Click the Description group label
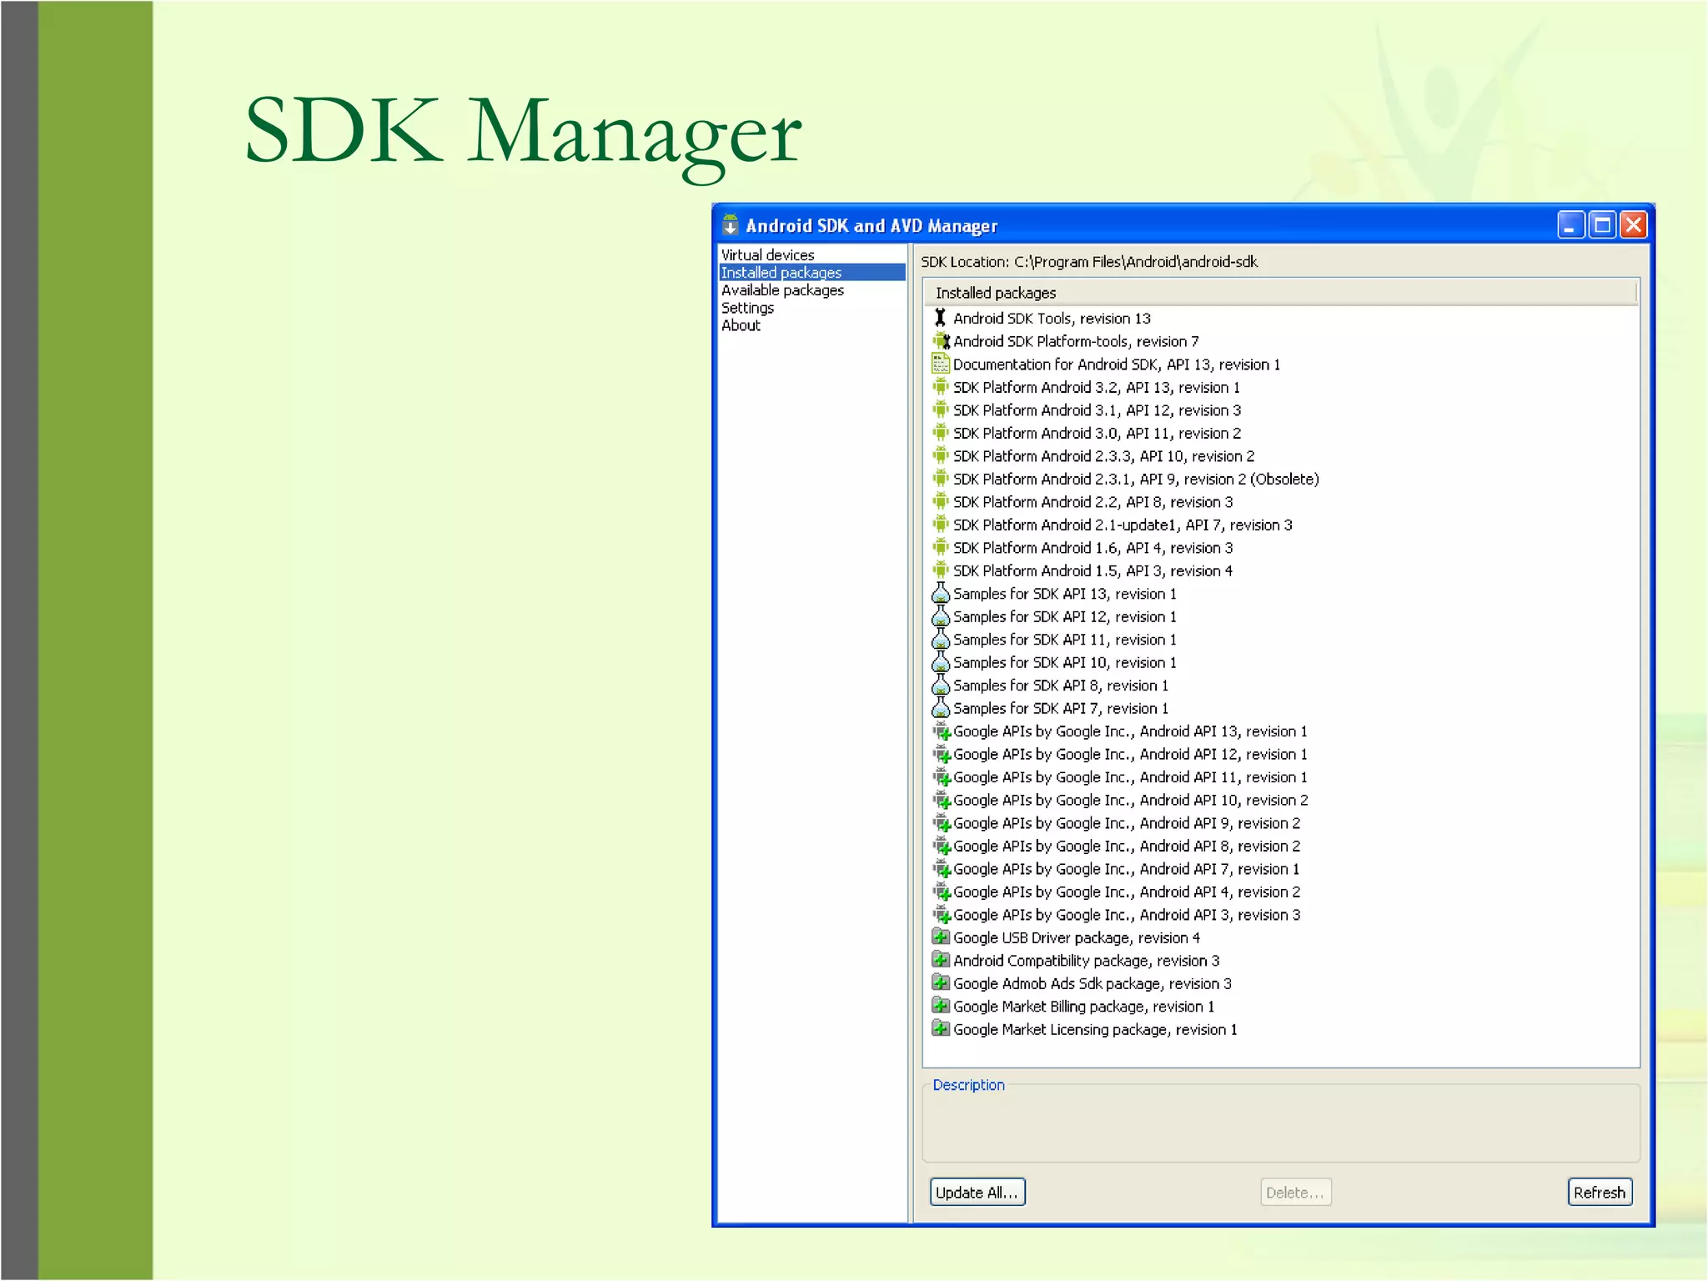The height and width of the screenshot is (1281, 1708). pos(968,1084)
